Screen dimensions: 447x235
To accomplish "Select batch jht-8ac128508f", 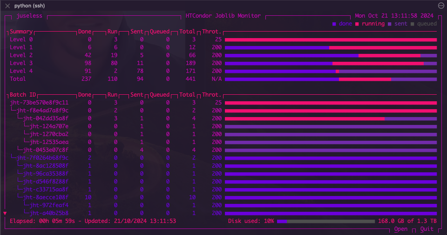I will click(46, 166).
